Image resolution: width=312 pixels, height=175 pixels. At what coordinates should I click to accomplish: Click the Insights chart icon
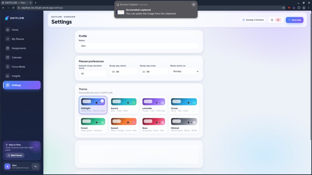pos(8,76)
